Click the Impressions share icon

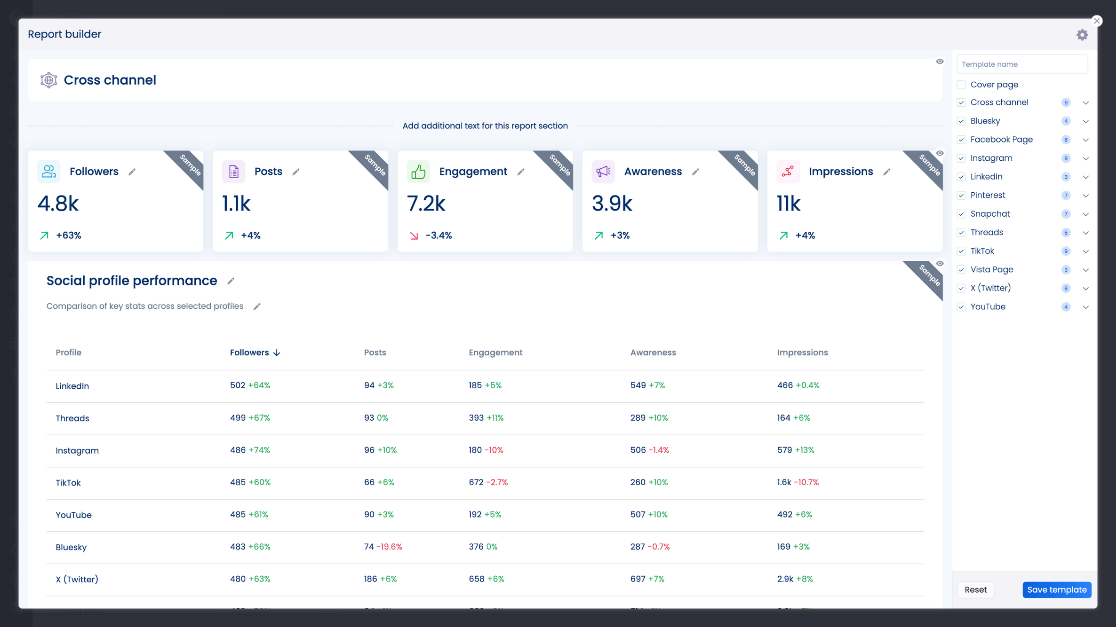click(x=788, y=171)
